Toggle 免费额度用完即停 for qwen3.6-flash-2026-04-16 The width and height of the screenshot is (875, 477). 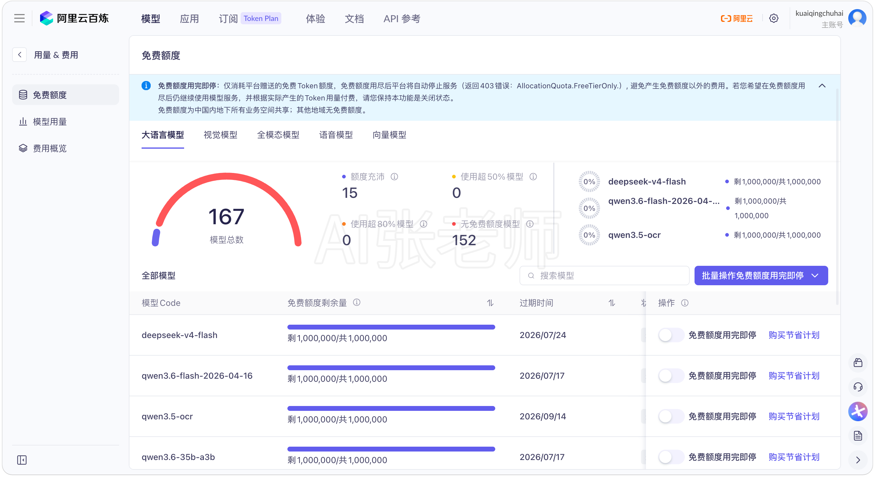coord(671,375)
